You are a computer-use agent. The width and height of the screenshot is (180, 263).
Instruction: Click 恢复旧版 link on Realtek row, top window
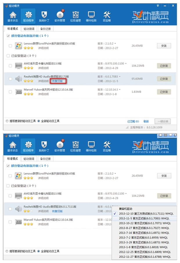click(x=57, y=81)
